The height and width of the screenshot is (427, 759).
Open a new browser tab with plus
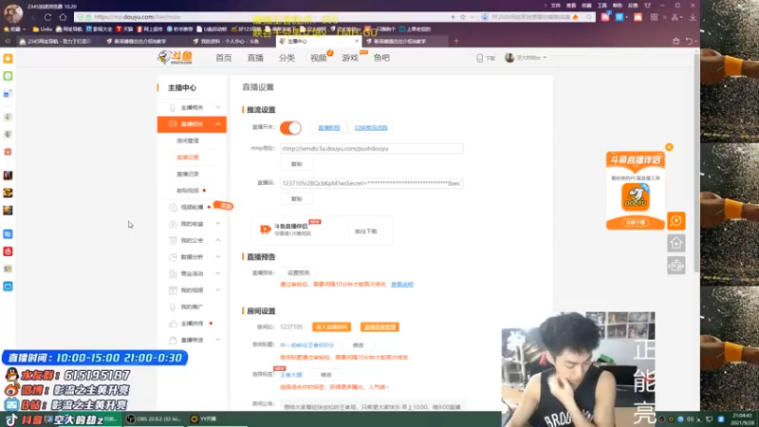pos(456,41)
